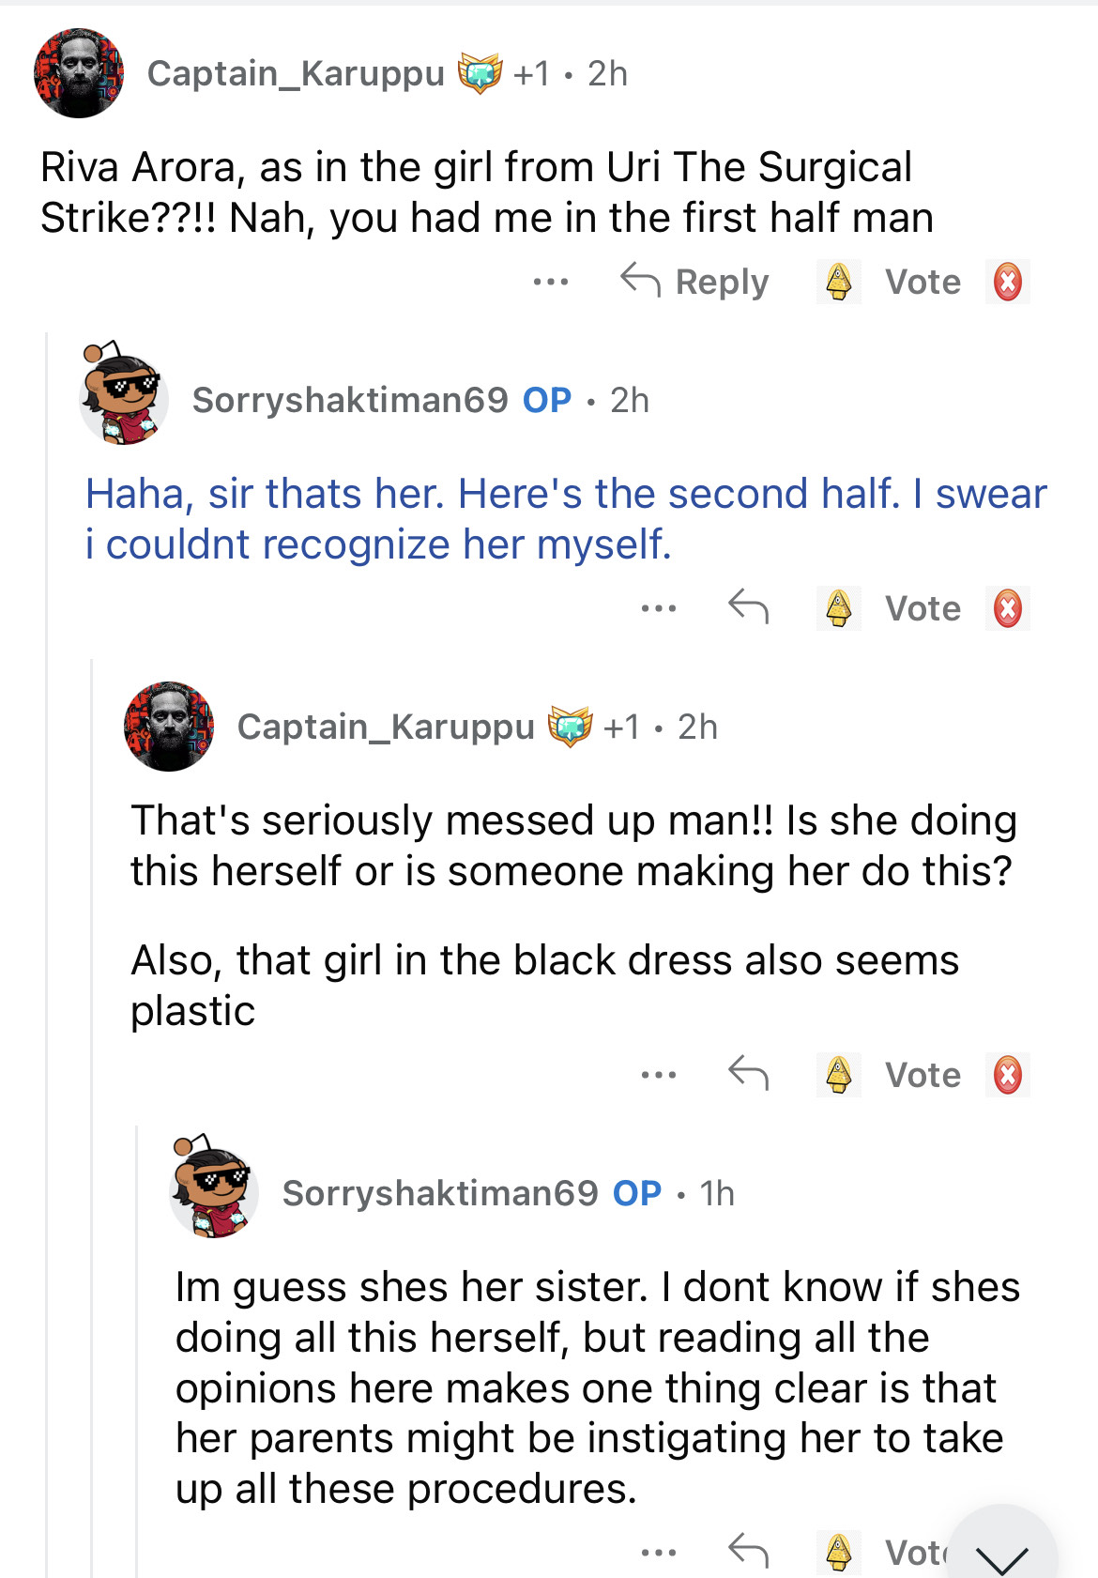
Task: Upvote the 'Haha, sir thats her' comment
Action: [838, 608]
